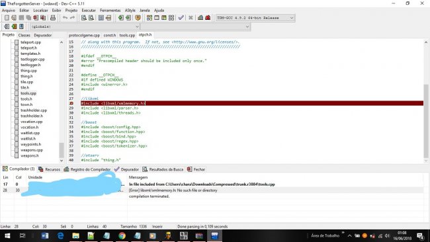This screenshot has width=430, height=242.
Task: Open the empty function dropdown beside globals
Action: click(195, 26)
